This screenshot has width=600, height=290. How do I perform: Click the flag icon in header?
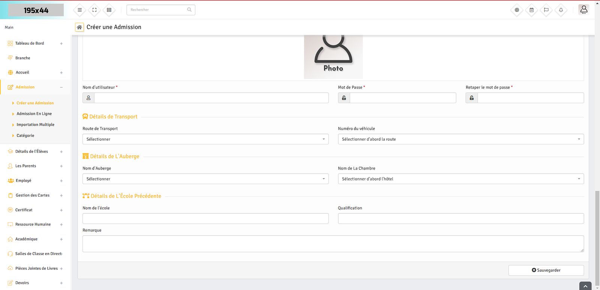pos(546,10)
